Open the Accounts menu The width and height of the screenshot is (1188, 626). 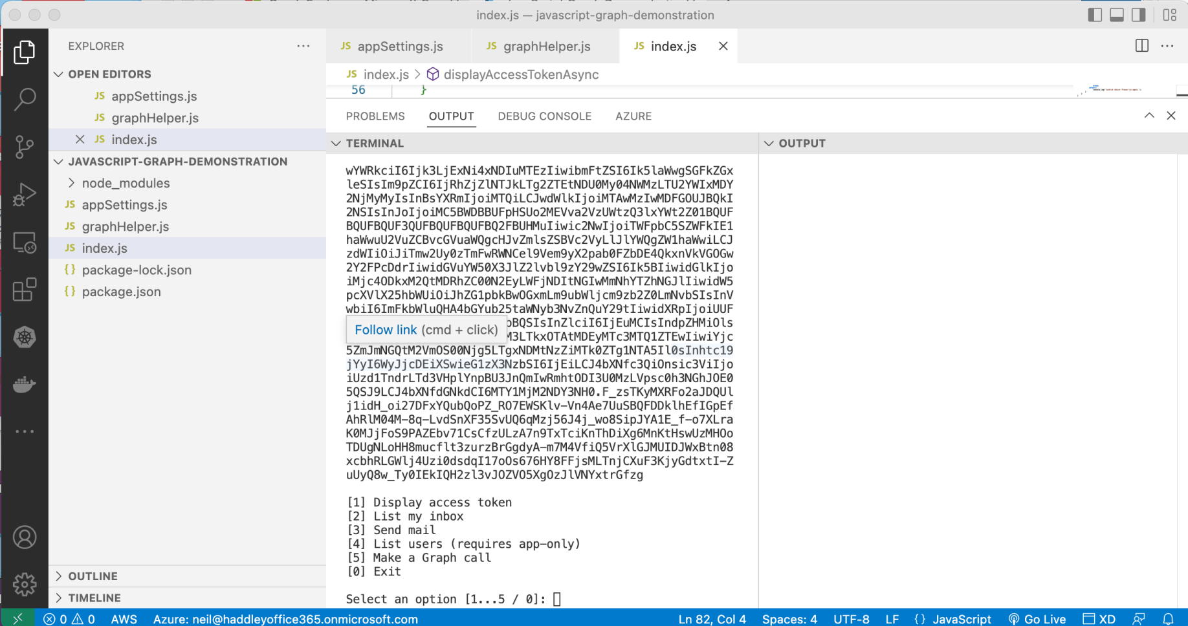(25, 537)
